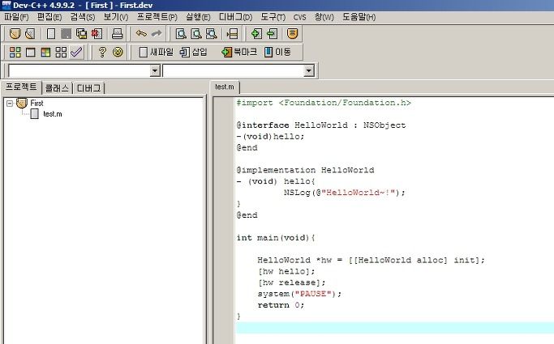Switch to the 디버그 tab

(x=88, y=88)
